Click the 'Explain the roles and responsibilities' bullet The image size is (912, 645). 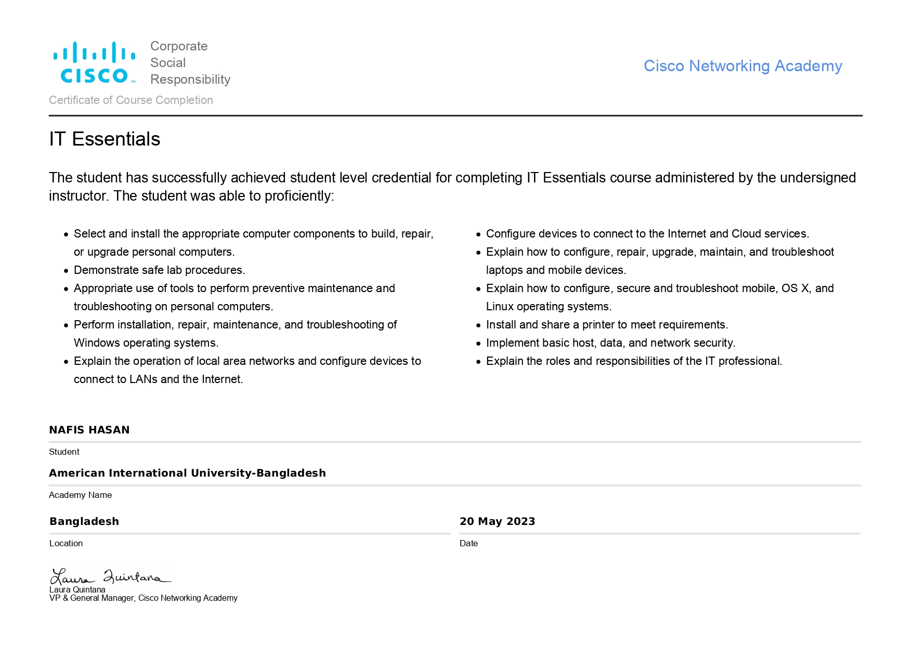(x=634, y=361)
